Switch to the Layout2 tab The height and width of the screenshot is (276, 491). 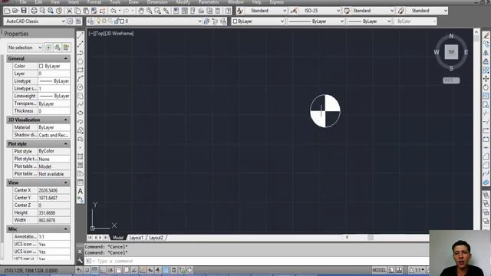[x=156, y=238]
